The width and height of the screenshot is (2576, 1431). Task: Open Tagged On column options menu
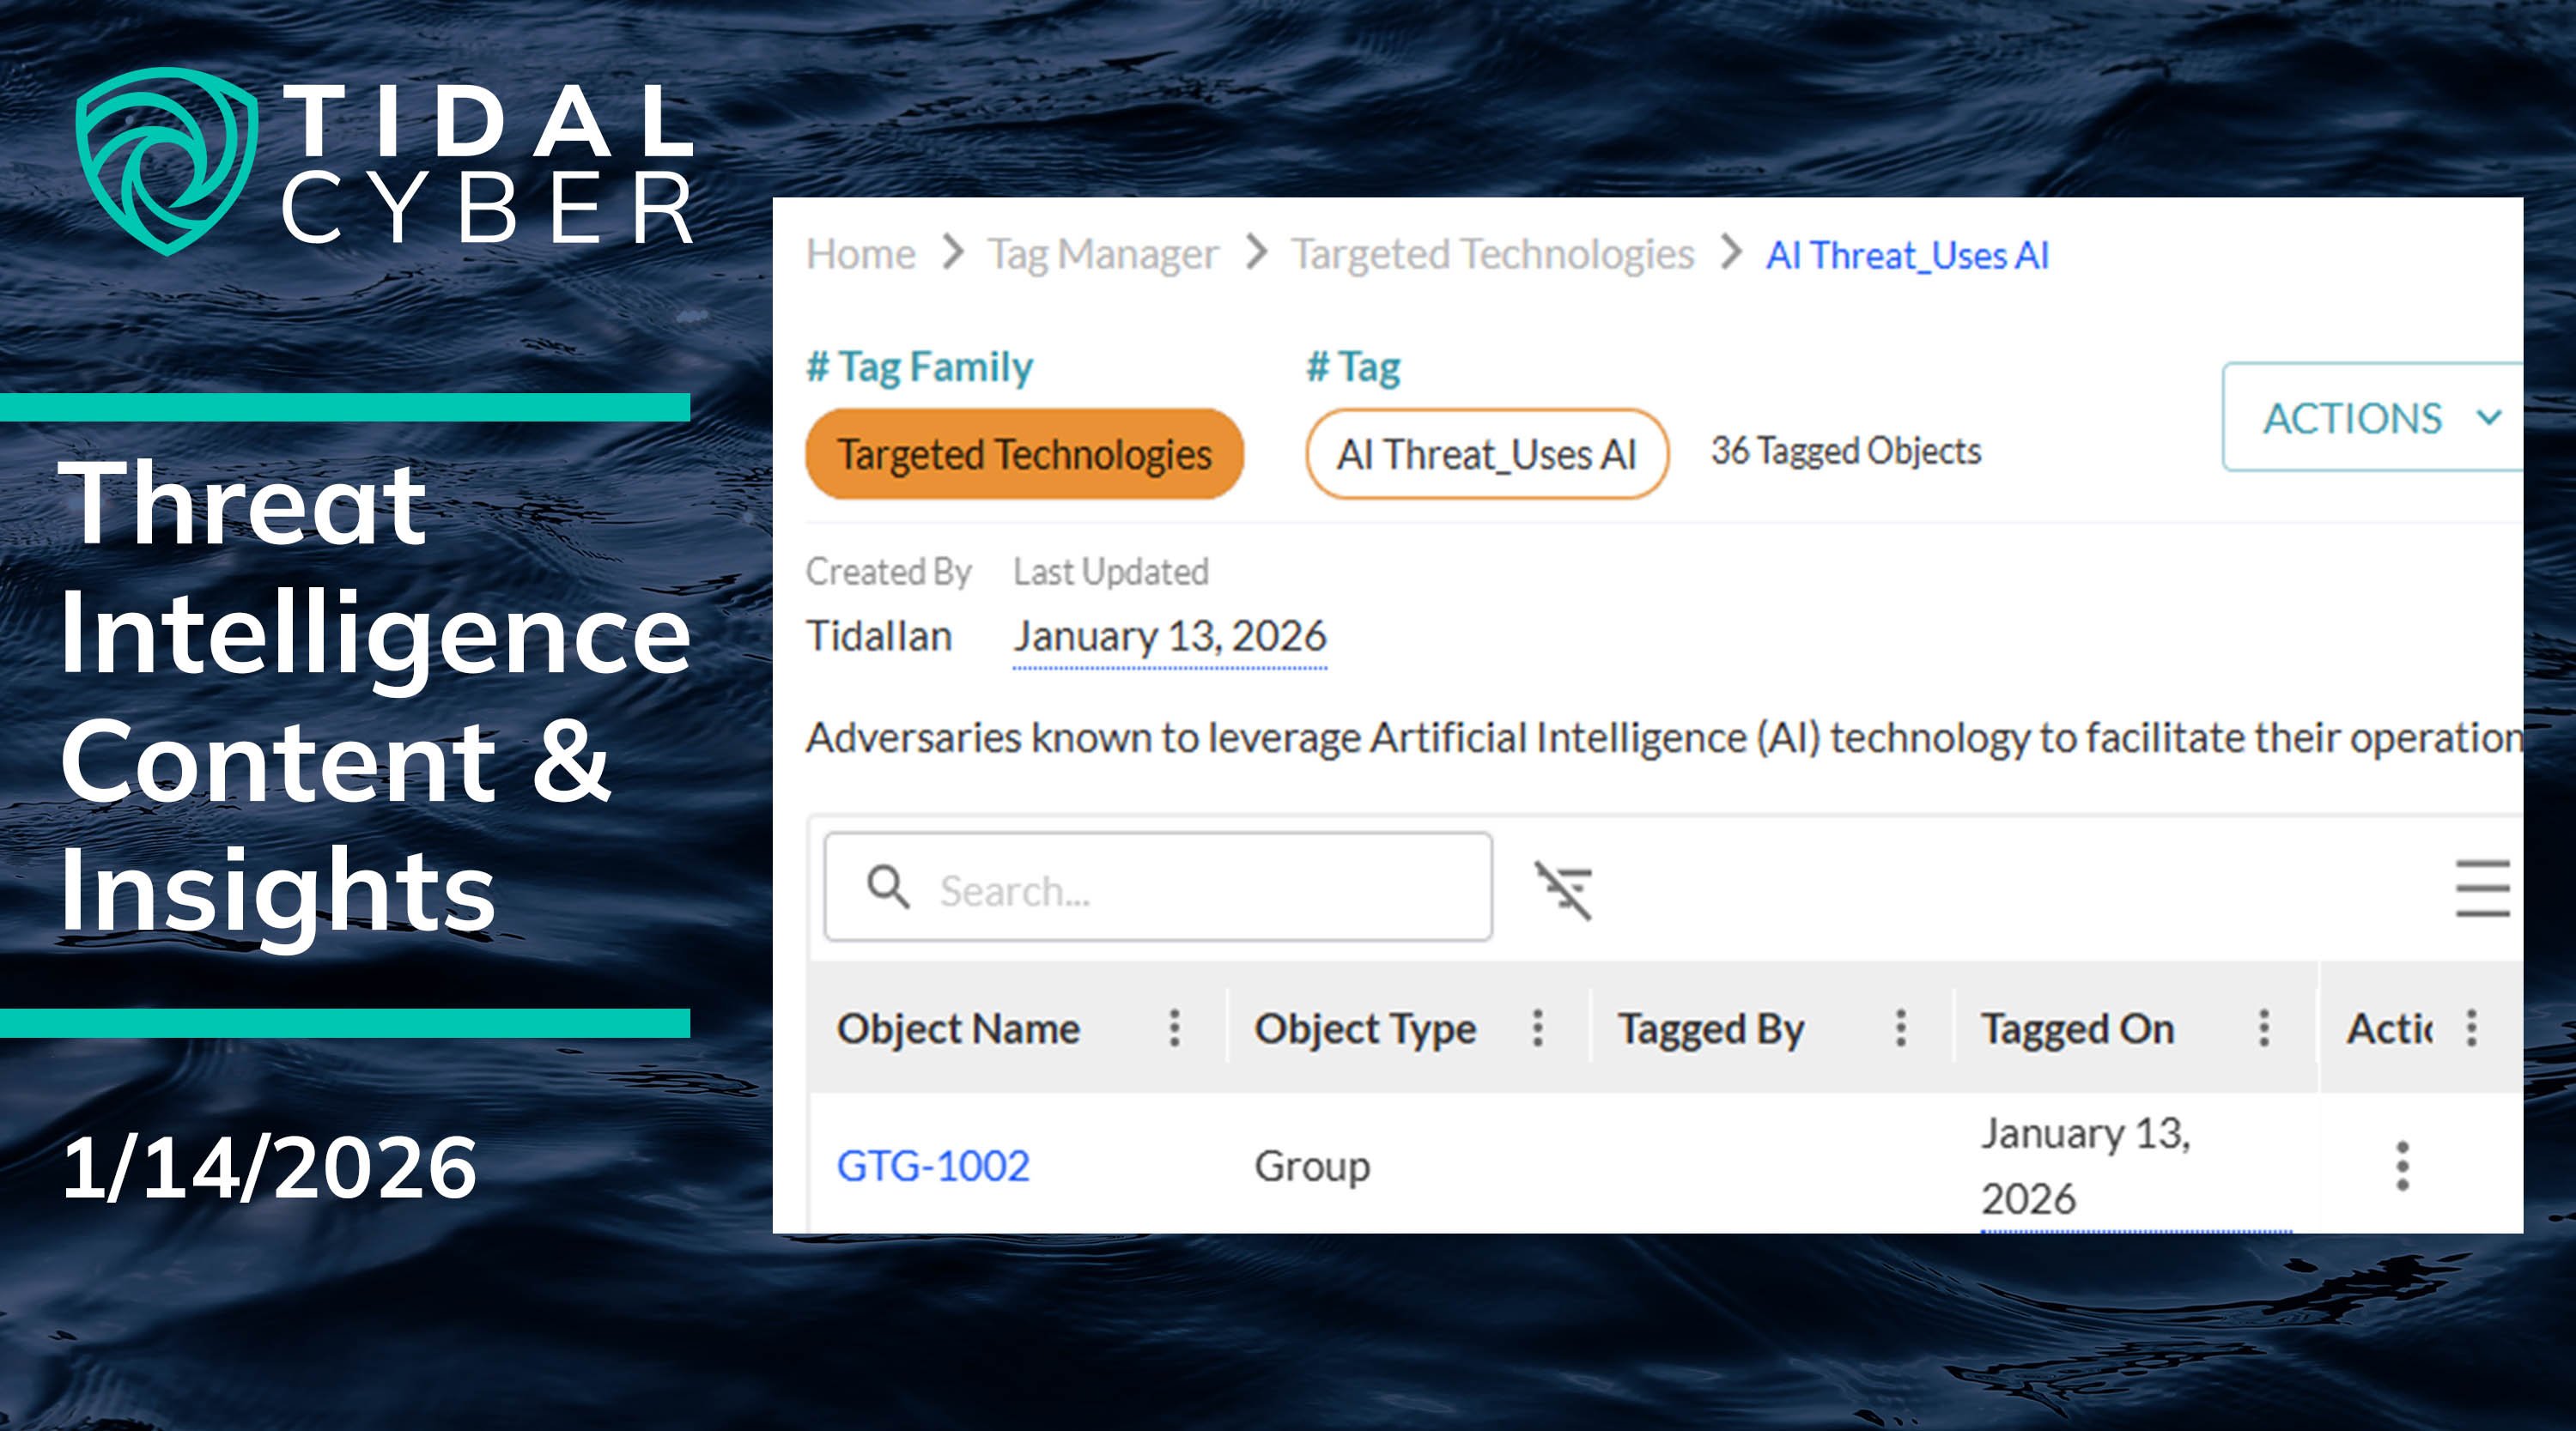pyautogui.click(x=2263, y=1028)
